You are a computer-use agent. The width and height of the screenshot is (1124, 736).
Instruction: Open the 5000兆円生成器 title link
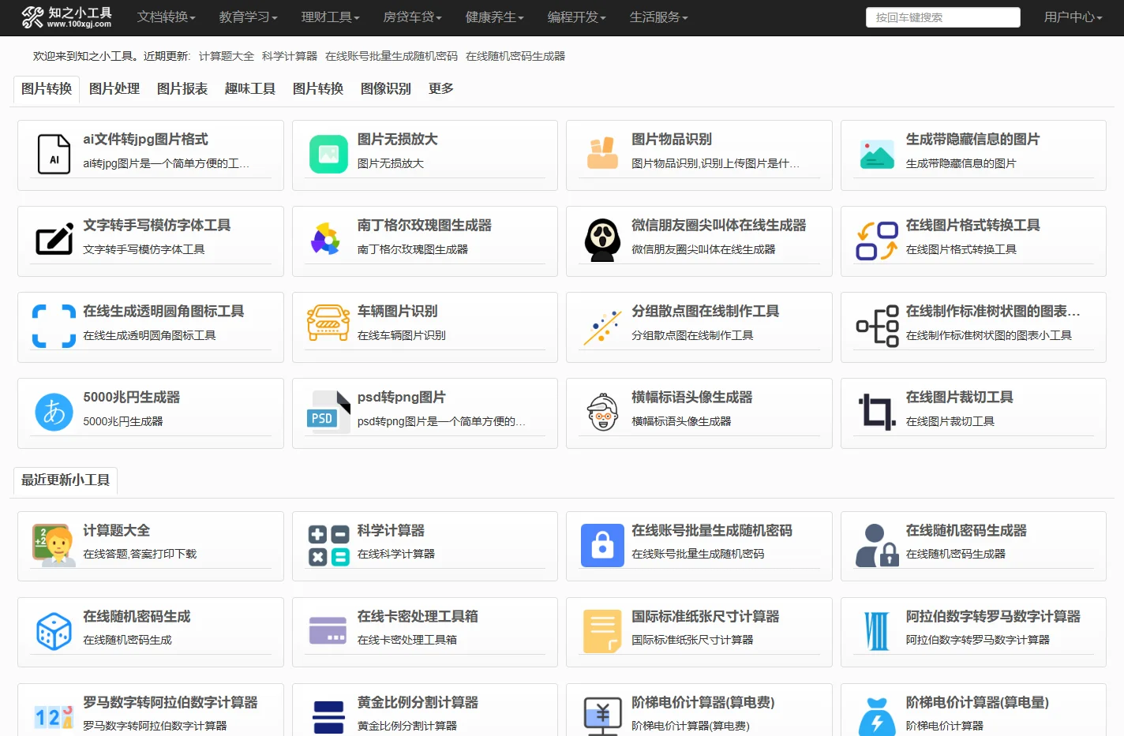pyautogui.click(x=132, y=398)
